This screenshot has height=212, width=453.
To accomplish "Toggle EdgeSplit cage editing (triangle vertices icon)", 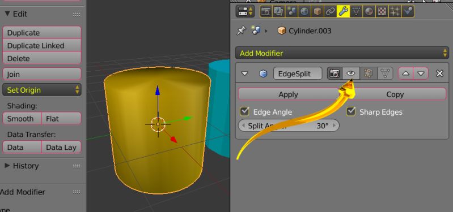I will tap(385, 73).
